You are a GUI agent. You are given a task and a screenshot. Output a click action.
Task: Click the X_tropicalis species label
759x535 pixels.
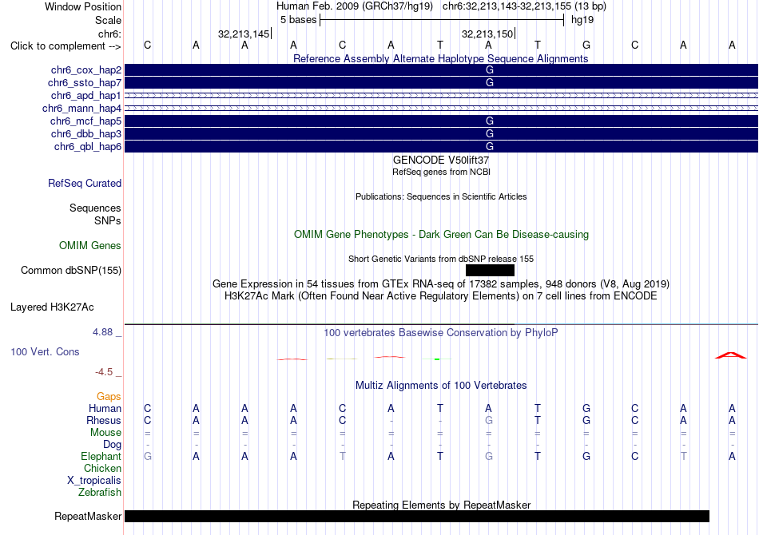pyautogui.click(x=94, y=481)
